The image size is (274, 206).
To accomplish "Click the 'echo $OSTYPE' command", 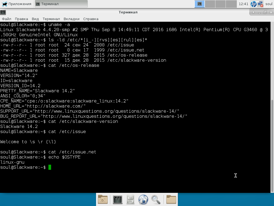I will 64,157.
